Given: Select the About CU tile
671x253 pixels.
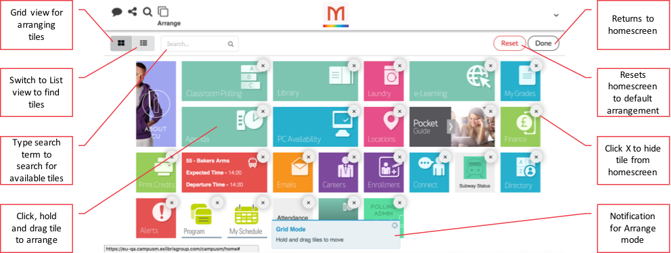Looking at the screenshot, I should [156, 104].
